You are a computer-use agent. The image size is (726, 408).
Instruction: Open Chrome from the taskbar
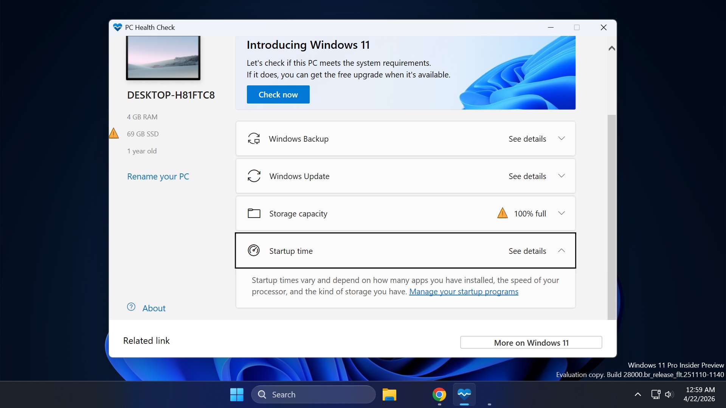[x=439, y=394]
